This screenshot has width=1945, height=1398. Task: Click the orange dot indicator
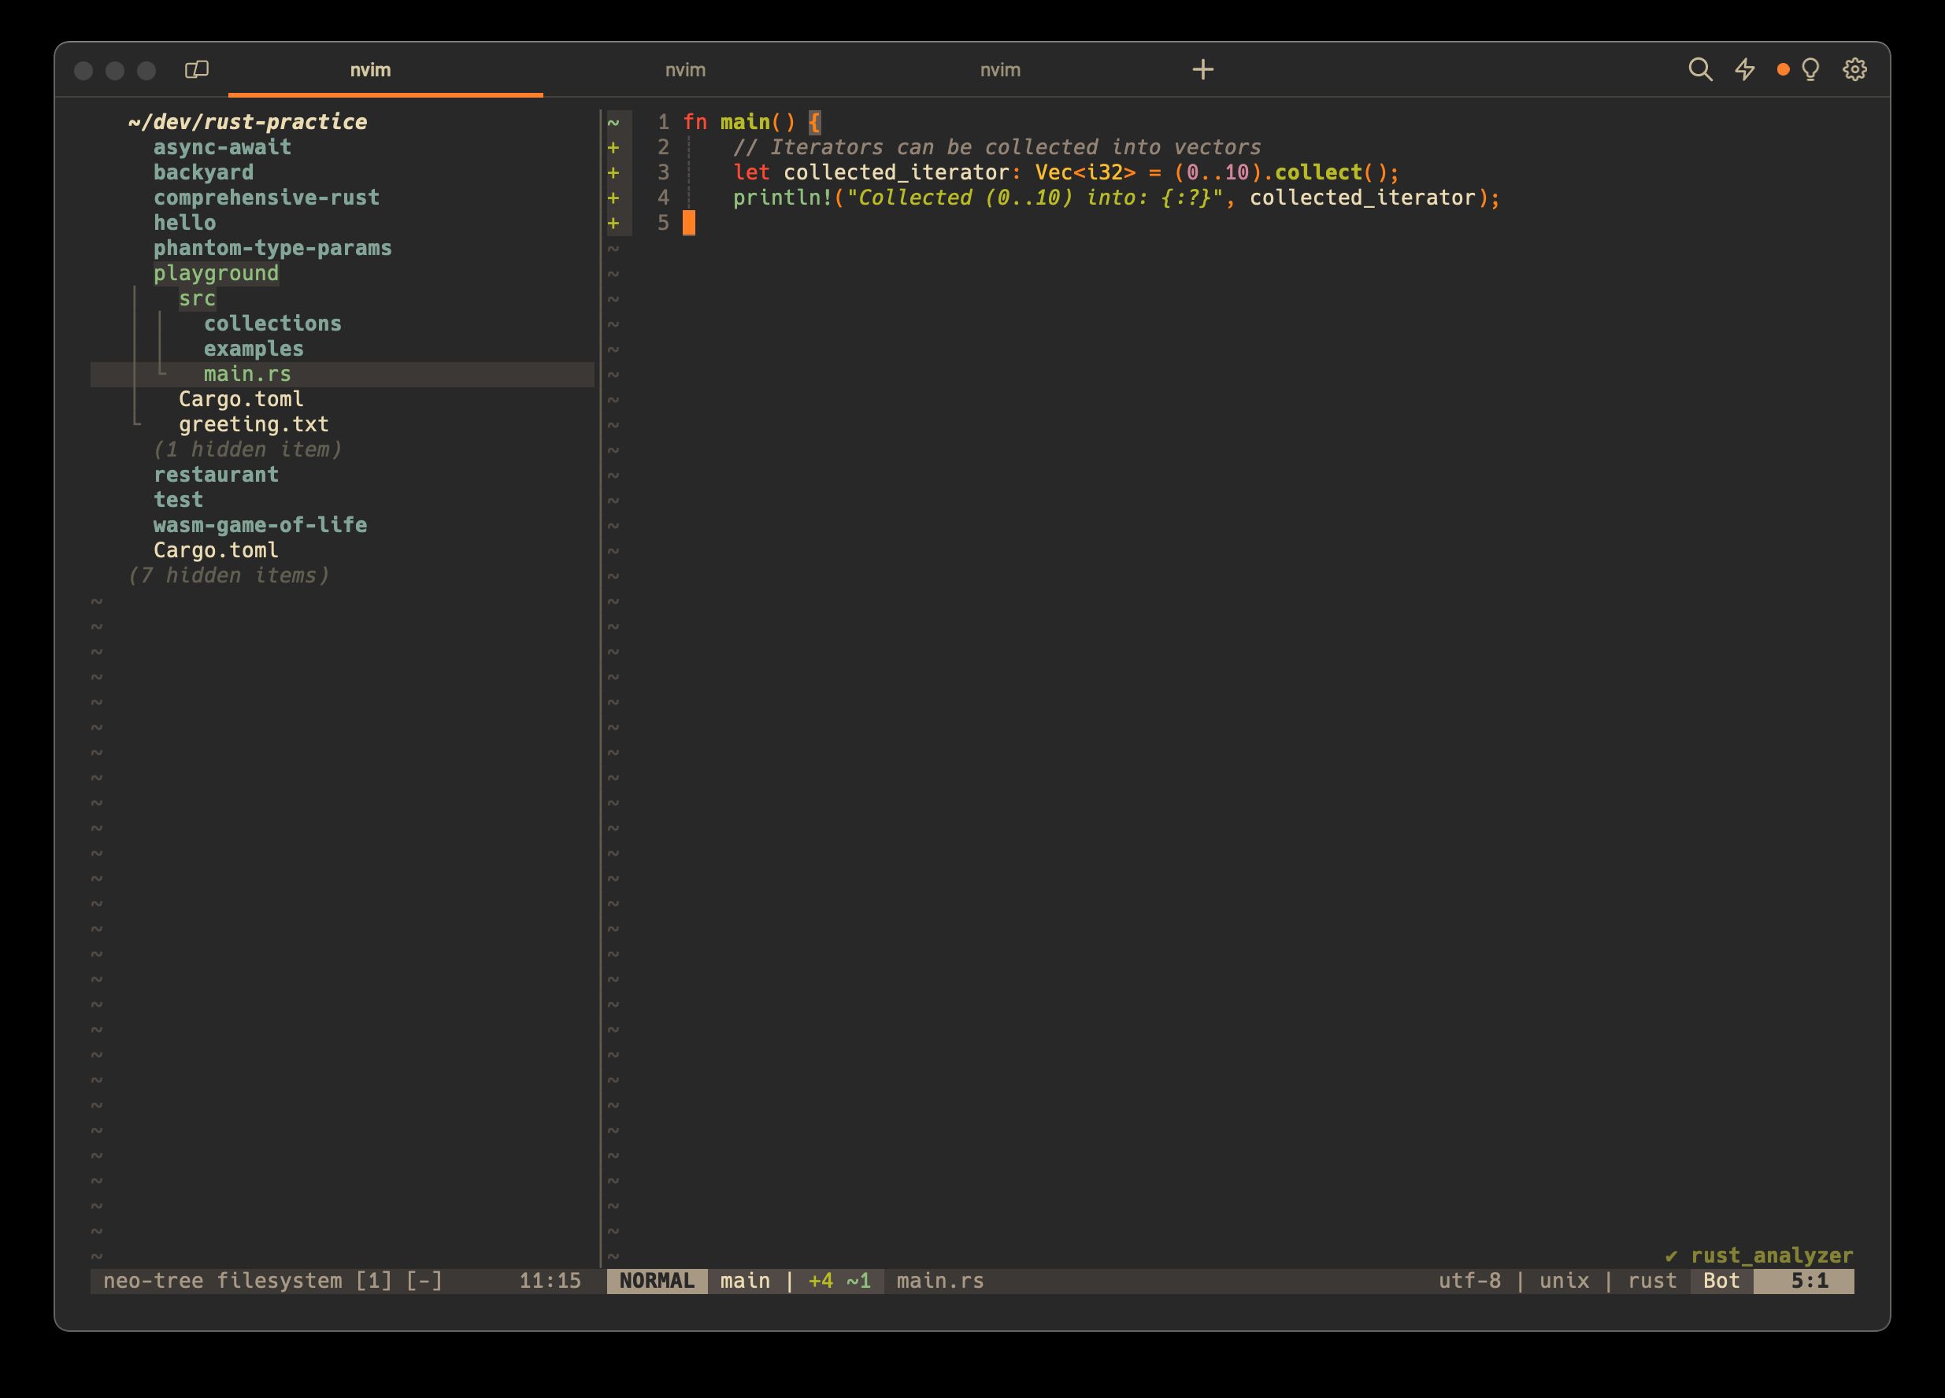coord(1783,69)
